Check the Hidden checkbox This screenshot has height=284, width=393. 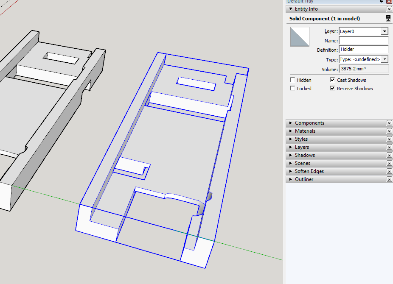[292, 80]
